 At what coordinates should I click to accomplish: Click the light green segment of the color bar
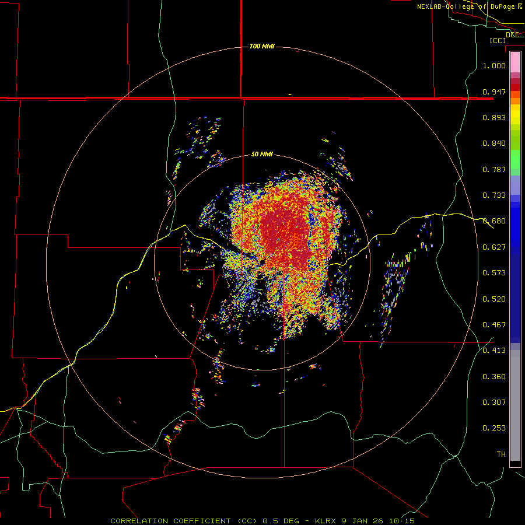(x=515, y=159)
